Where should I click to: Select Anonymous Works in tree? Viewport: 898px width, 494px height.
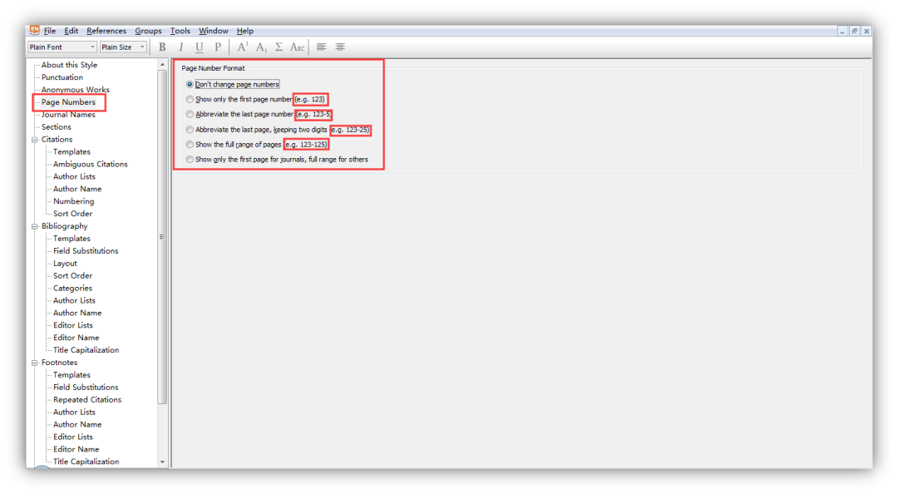click(75, 89)
